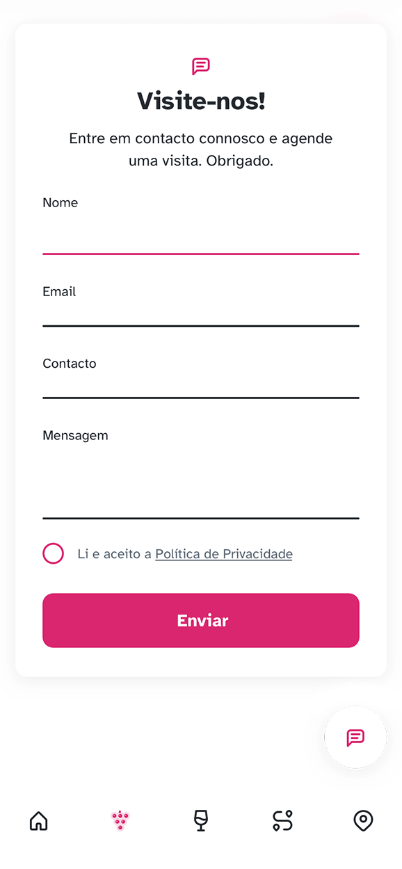
Task: Accept the Li e aceito agreement circle
Action: pos(53,553)
